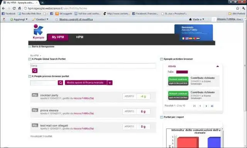The height and width of the screenshot is (148, 247).
Task: Click the Esci logout link
Action: [240, 19]
